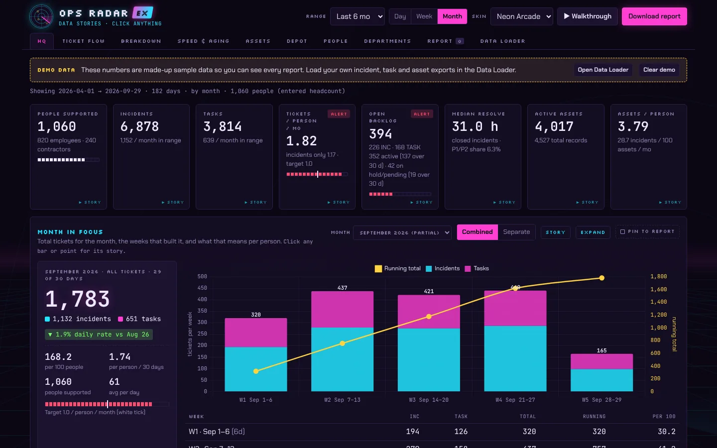
Task: Click the Ops Radar logo icon
Action: (x=41, y=16)
